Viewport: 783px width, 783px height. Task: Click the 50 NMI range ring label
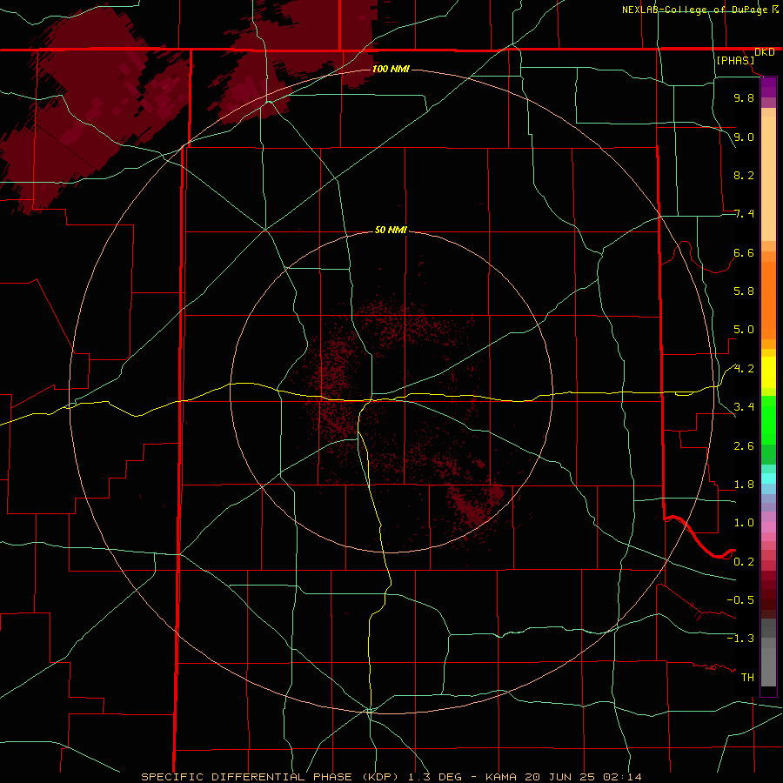tap(391, 230)
